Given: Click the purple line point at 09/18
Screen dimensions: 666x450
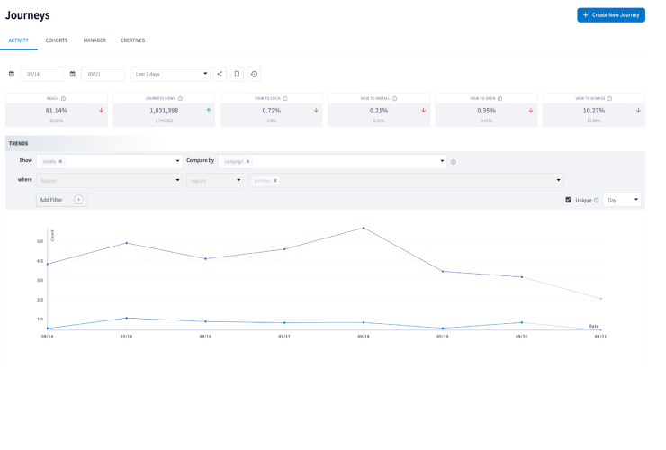Looking at the screenshot, I should pos(364,228).
